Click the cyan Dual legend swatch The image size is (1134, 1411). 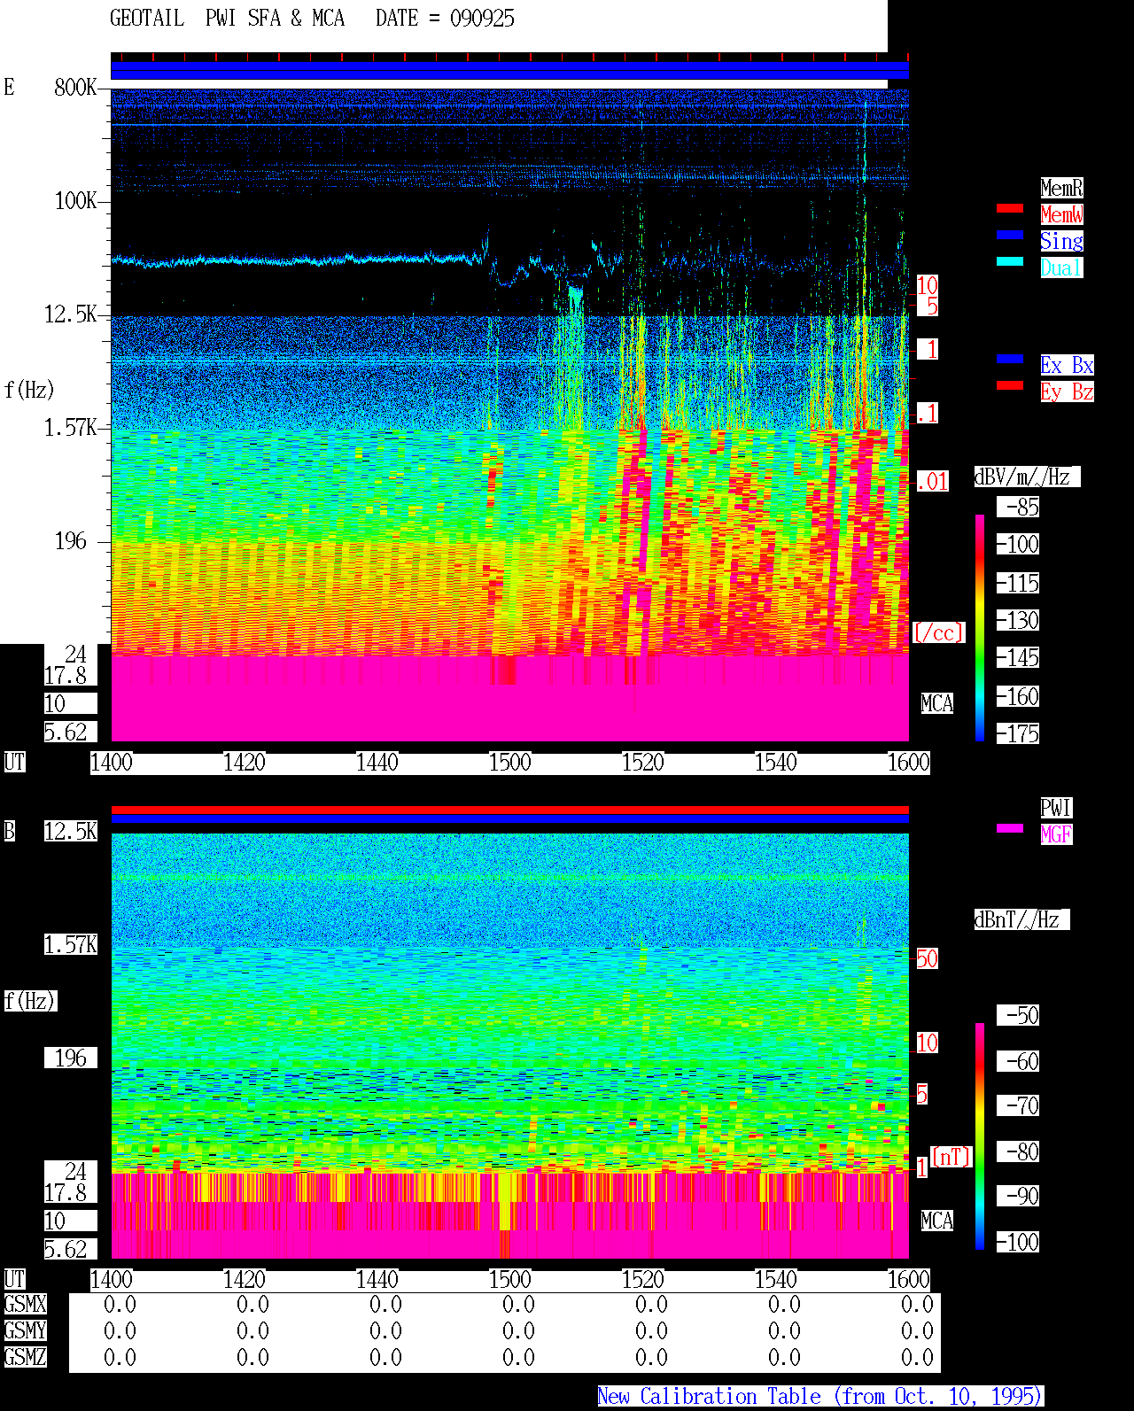1010,261
